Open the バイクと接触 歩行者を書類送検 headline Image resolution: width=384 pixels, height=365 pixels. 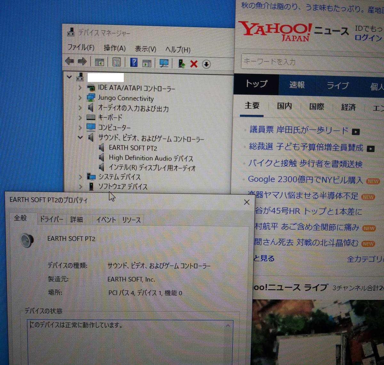coord(305,164)
